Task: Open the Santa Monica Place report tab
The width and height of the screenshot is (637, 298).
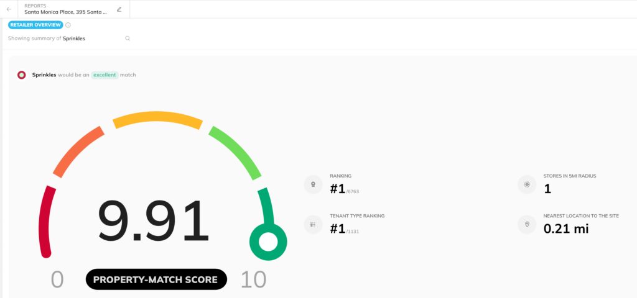Action: [74, 9]
